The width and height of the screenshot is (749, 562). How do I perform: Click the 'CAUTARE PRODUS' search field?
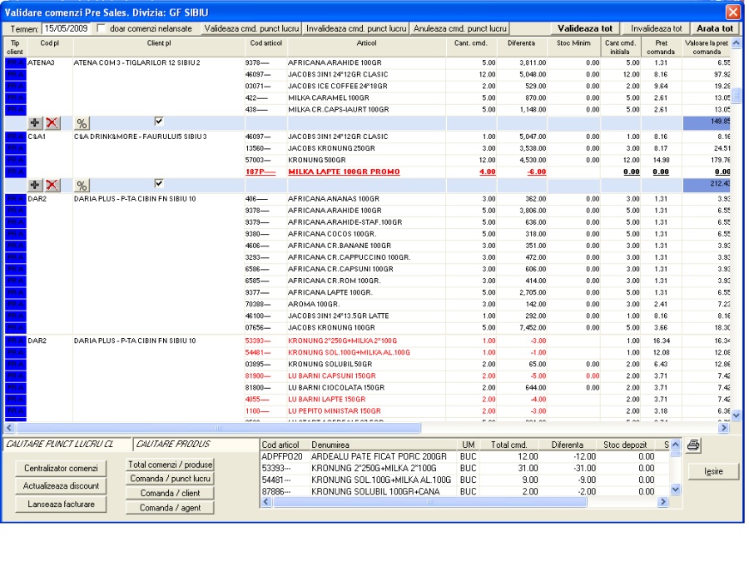pyautogui.click(x=196, y=445)
